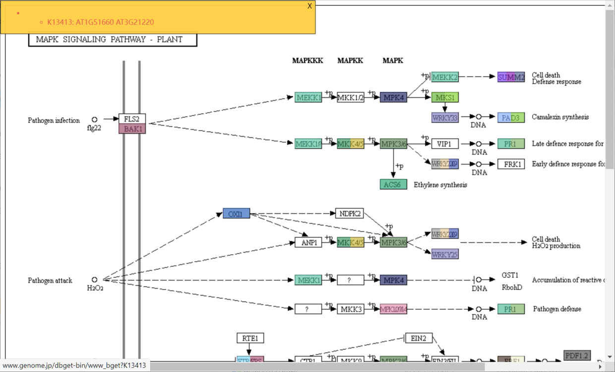The width and height of the screenshot is (615, 372).
Task: Click DNA circle next to PAD3
Action: click(479, 117)
